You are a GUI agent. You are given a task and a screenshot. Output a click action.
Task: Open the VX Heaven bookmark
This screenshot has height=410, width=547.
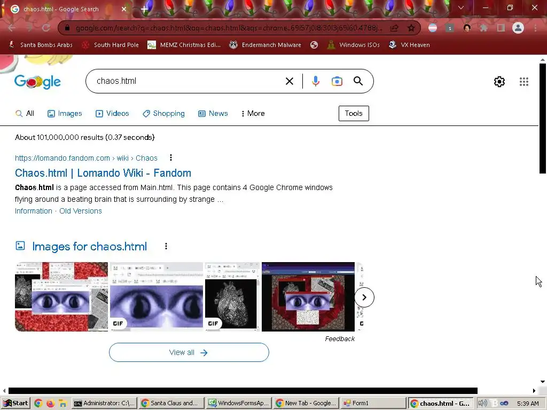(x=409, y=45)
